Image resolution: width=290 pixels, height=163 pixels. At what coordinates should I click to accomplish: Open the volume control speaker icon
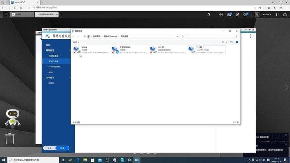(221, 14)
